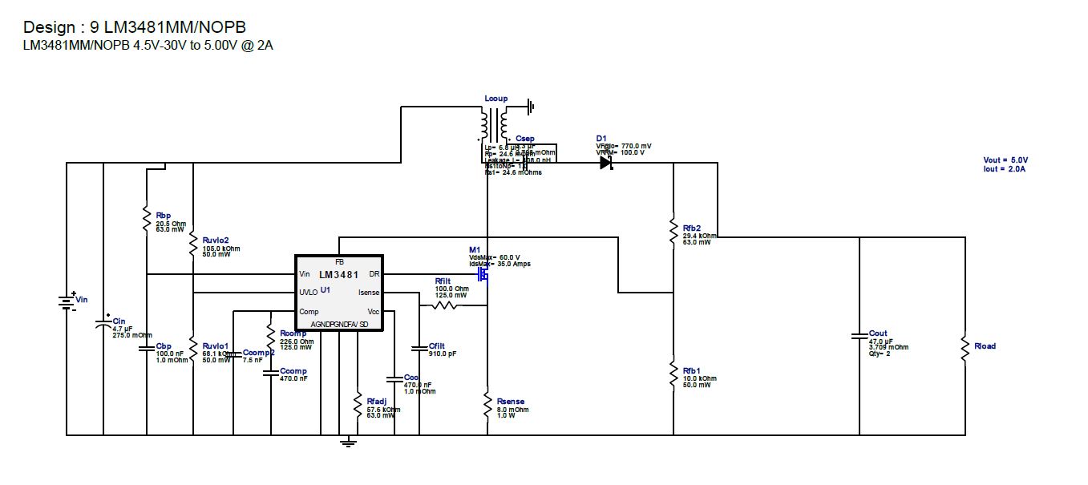Click the Vin battery source symbol
The height and width of the screenshot is (485, 1088).
[66, 301]
